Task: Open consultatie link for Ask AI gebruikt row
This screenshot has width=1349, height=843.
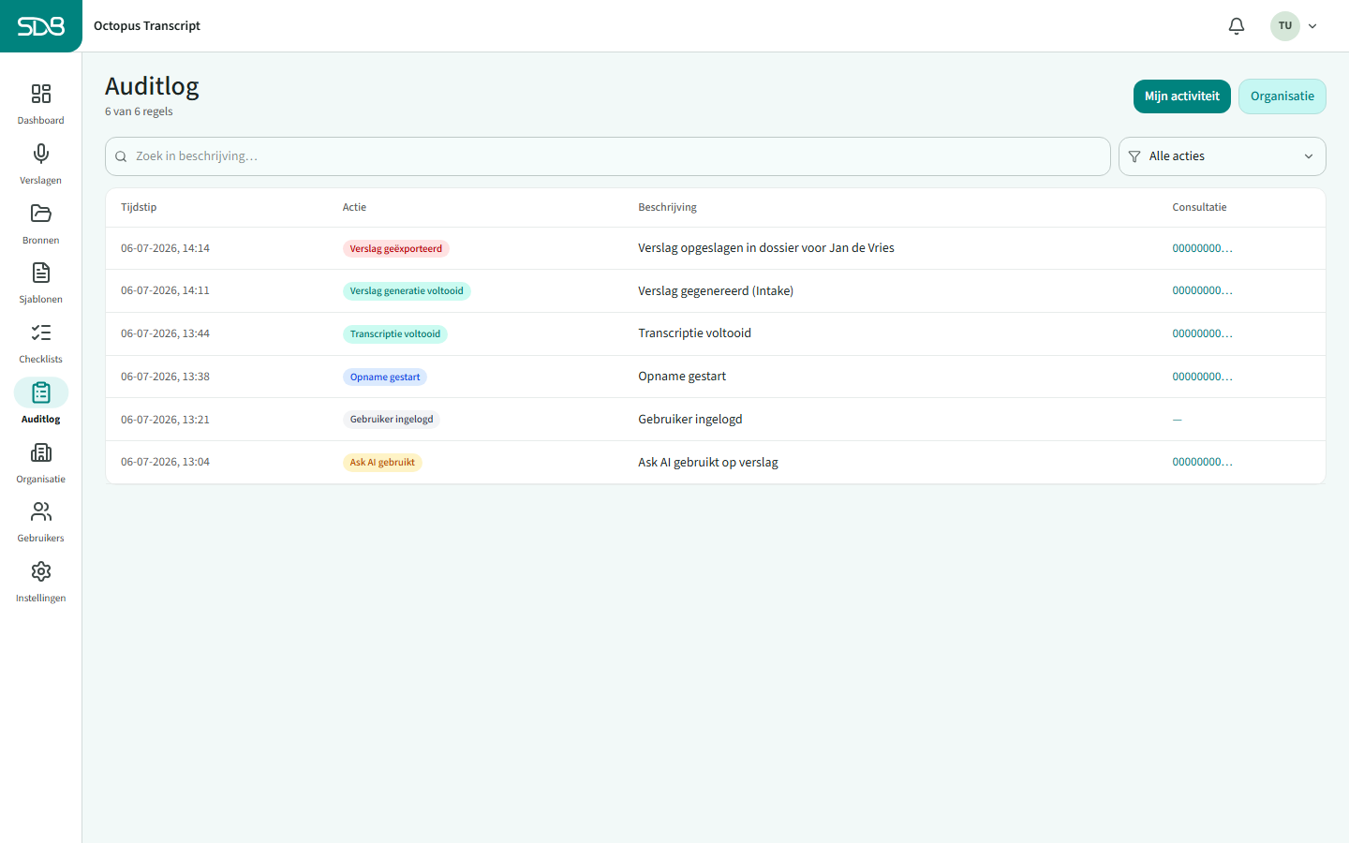Action: (x=1202, y=462)
